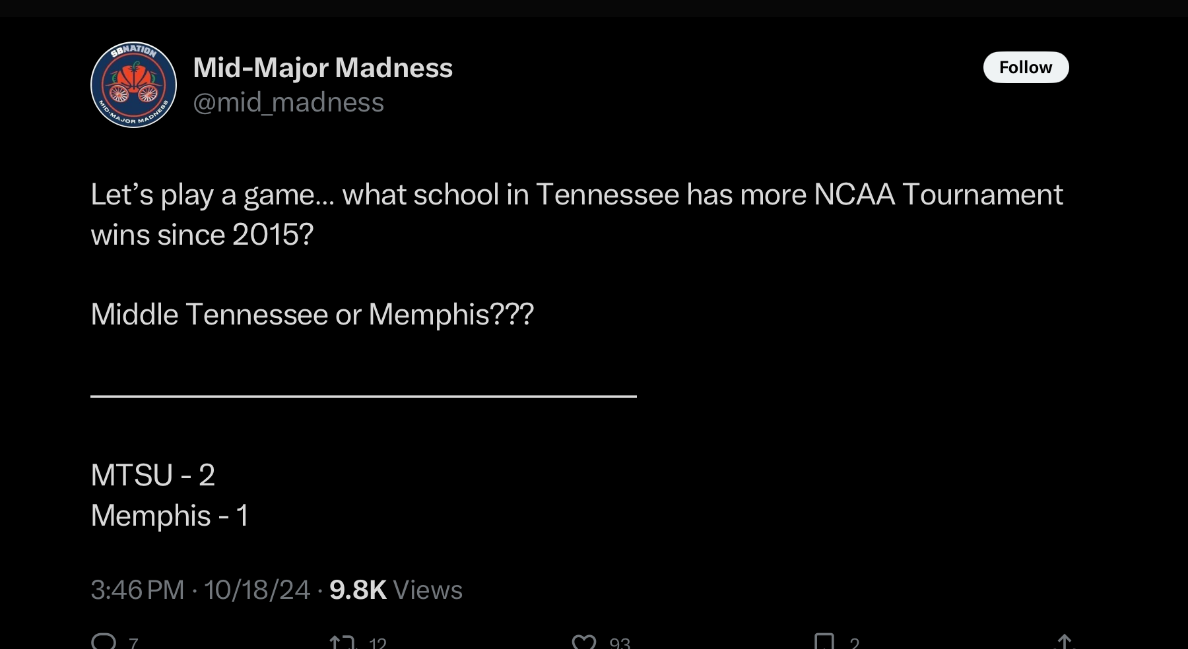Click the bookmark count 2
The height and width of the screenshot is (649, 1188).
click(854, 643)
